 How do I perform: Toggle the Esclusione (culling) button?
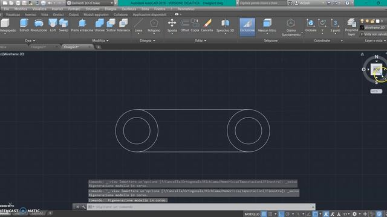coord(247,27)
